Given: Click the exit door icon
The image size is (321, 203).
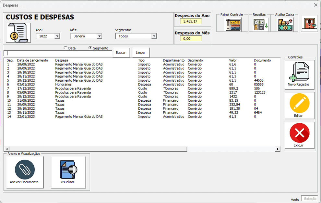Looking at the screenshot, I should pos(309,24).
